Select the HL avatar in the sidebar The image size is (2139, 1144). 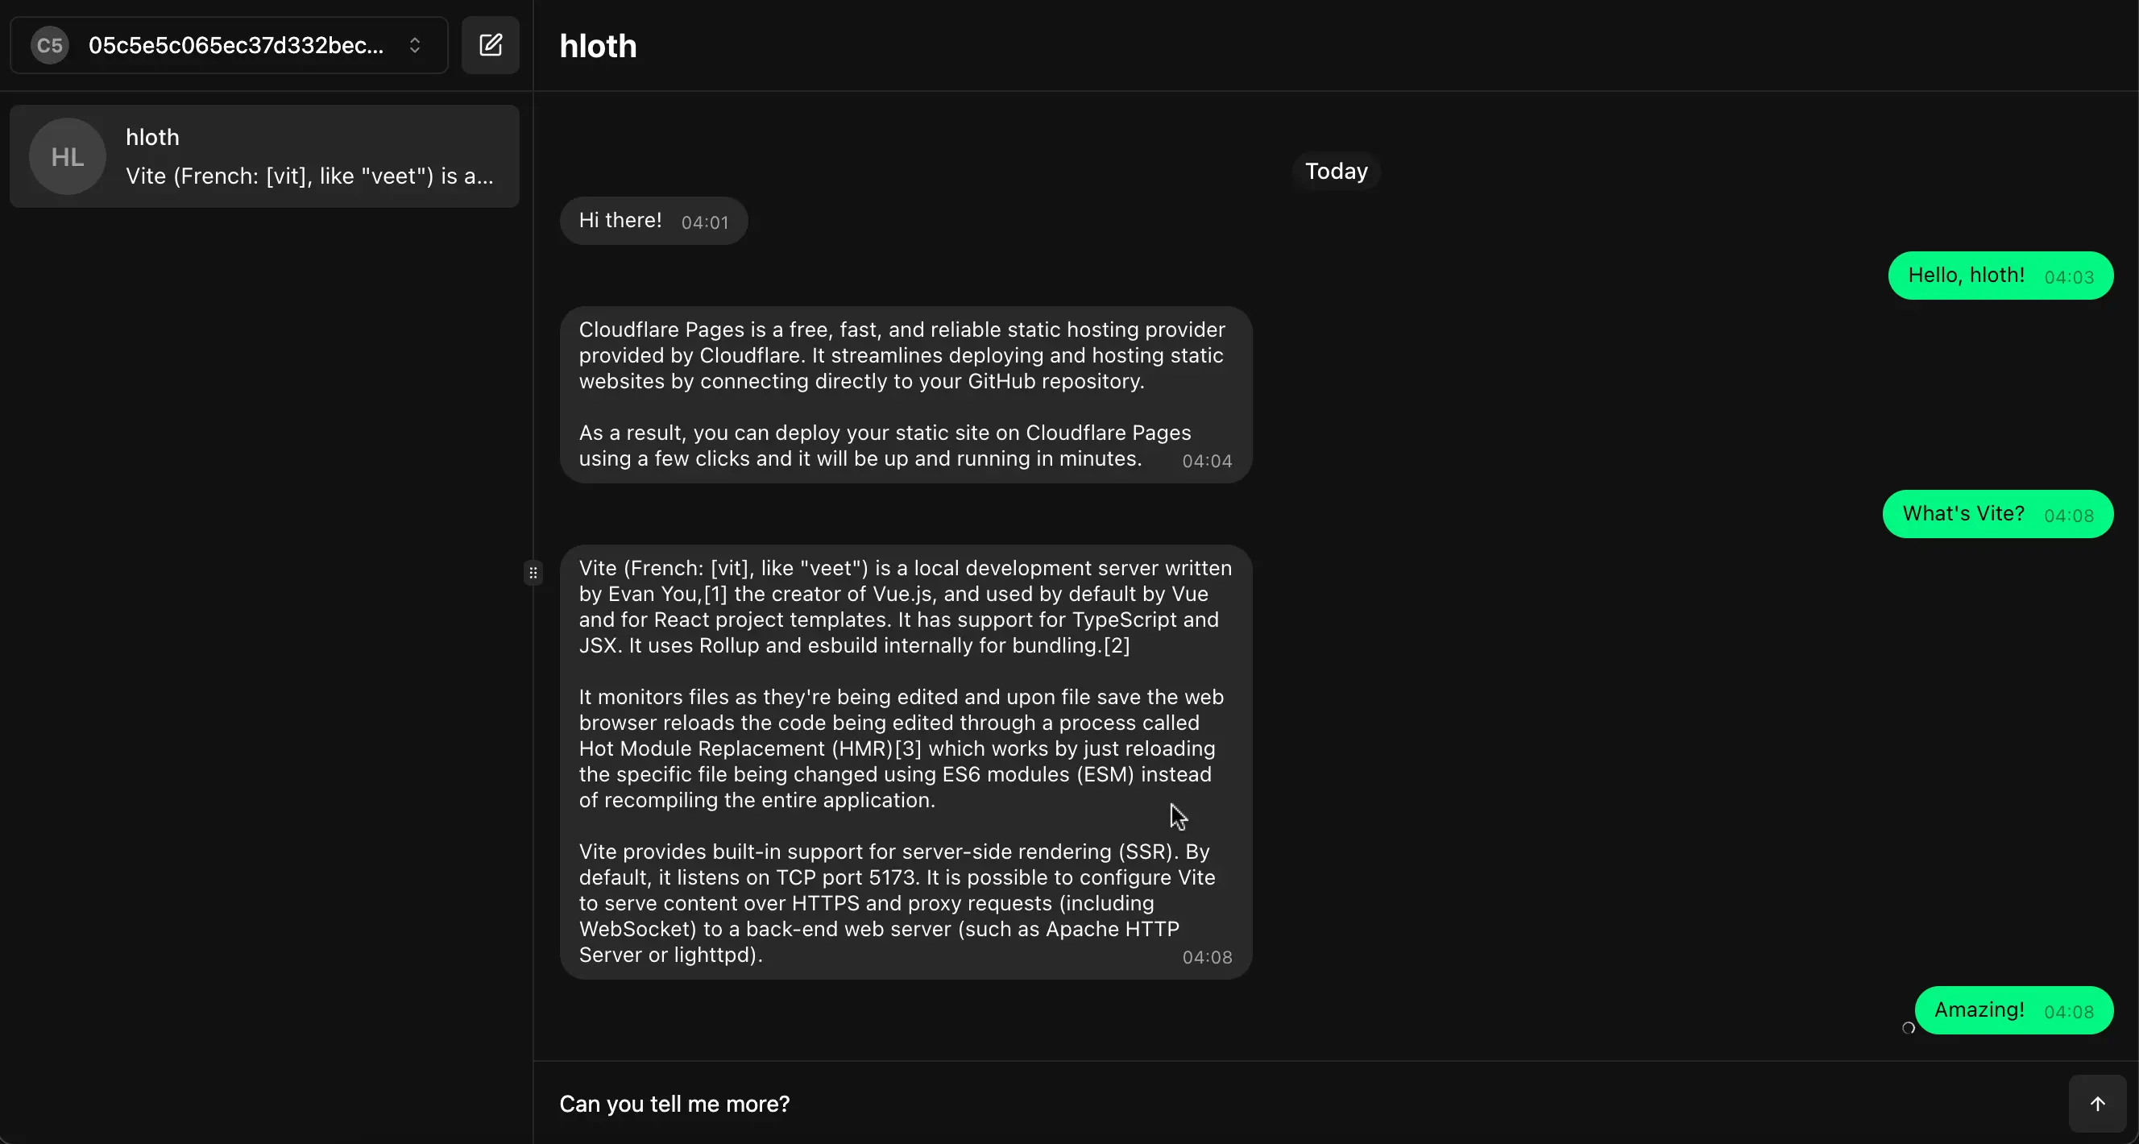click(x=65, y=156)
